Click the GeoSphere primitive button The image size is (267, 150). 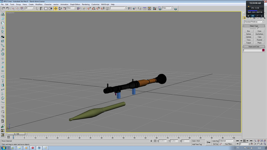click(x=259, y=34)
